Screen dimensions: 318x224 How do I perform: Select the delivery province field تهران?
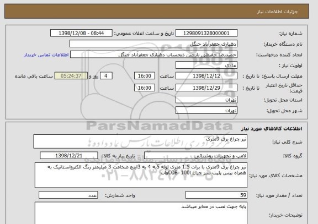pos(206,100)
